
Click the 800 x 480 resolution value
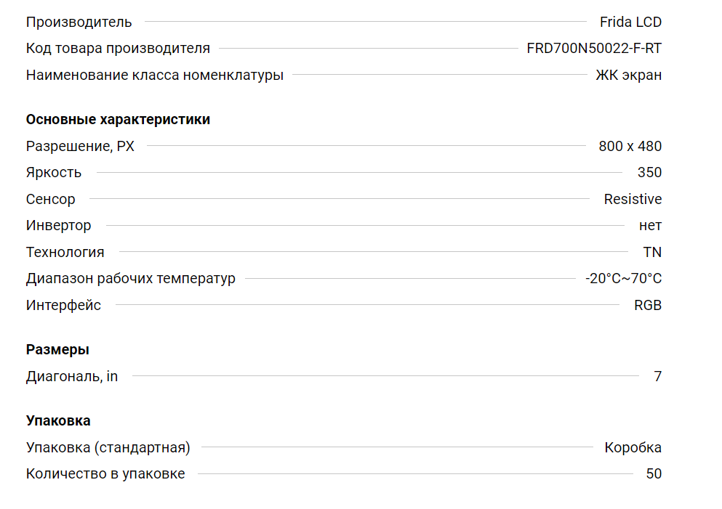click(x=630, y=146)
